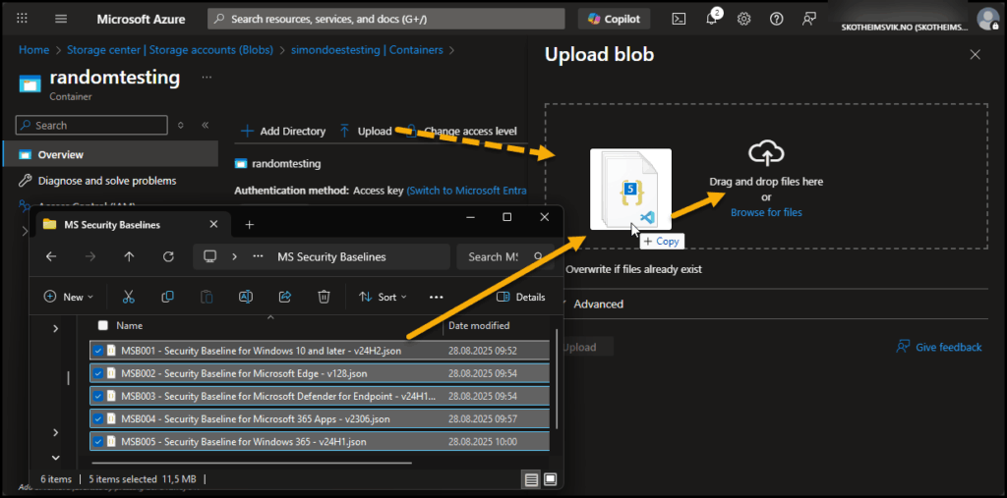Open the Azure notifications bell

[712, 18]
